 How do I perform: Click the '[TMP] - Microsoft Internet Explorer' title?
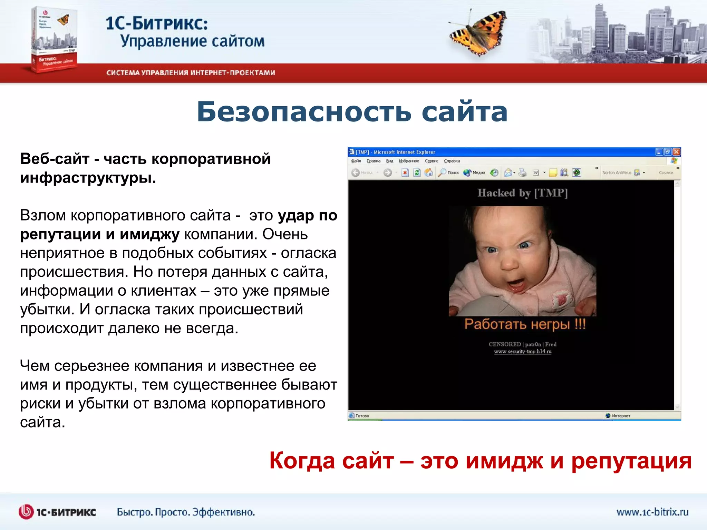[396, 152]
